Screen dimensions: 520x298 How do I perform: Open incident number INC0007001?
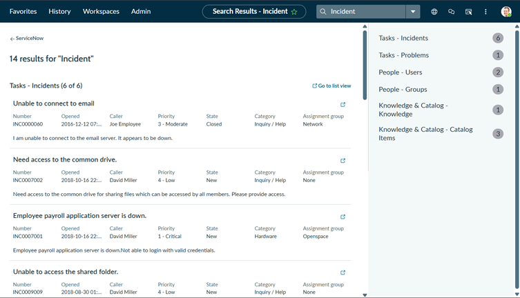(x=28, y=237)
